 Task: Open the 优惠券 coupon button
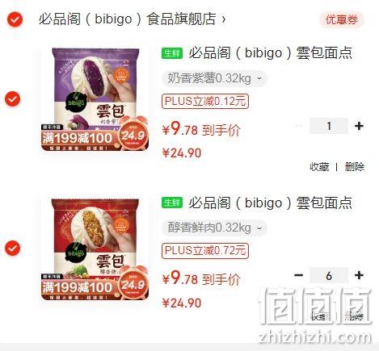tap(342, 19)
